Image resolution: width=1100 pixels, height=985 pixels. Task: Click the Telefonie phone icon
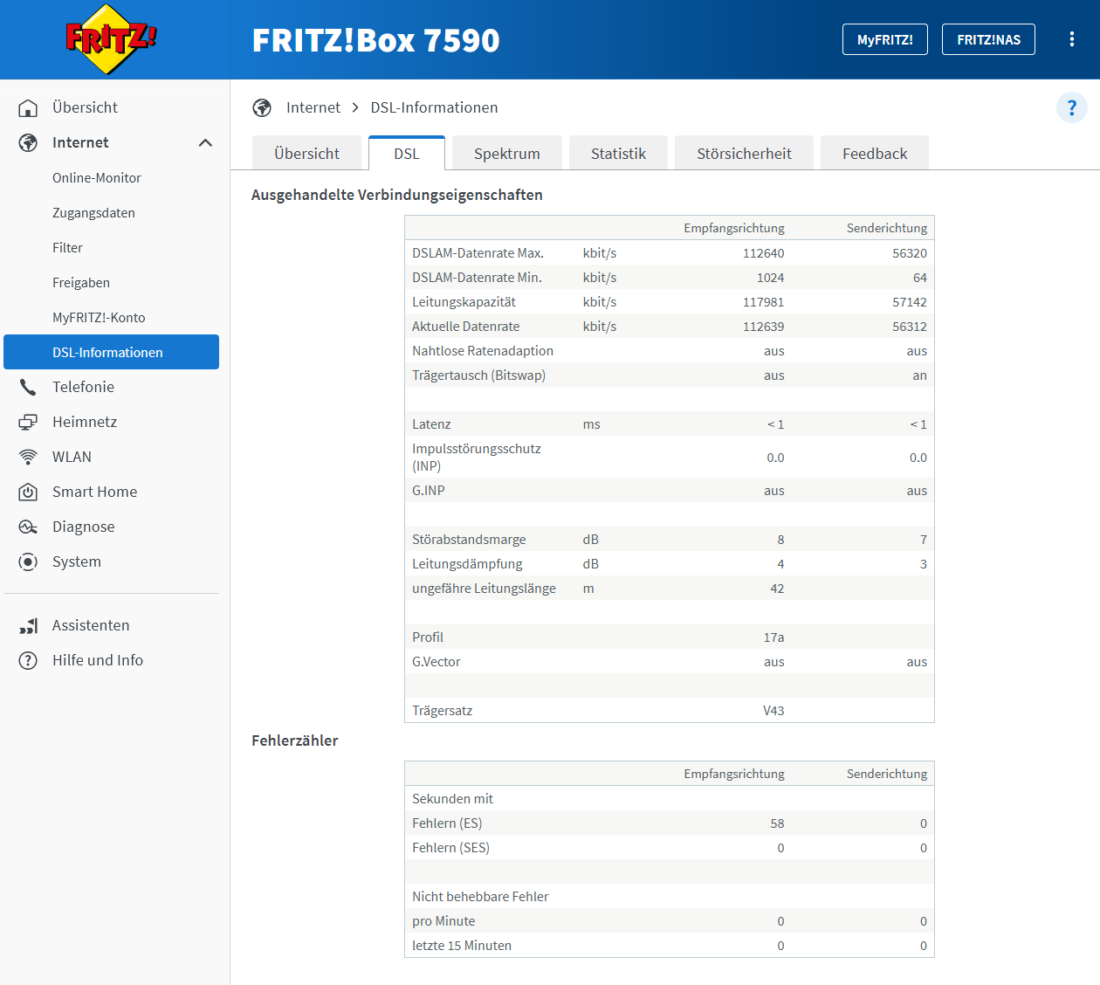point(28,387)
